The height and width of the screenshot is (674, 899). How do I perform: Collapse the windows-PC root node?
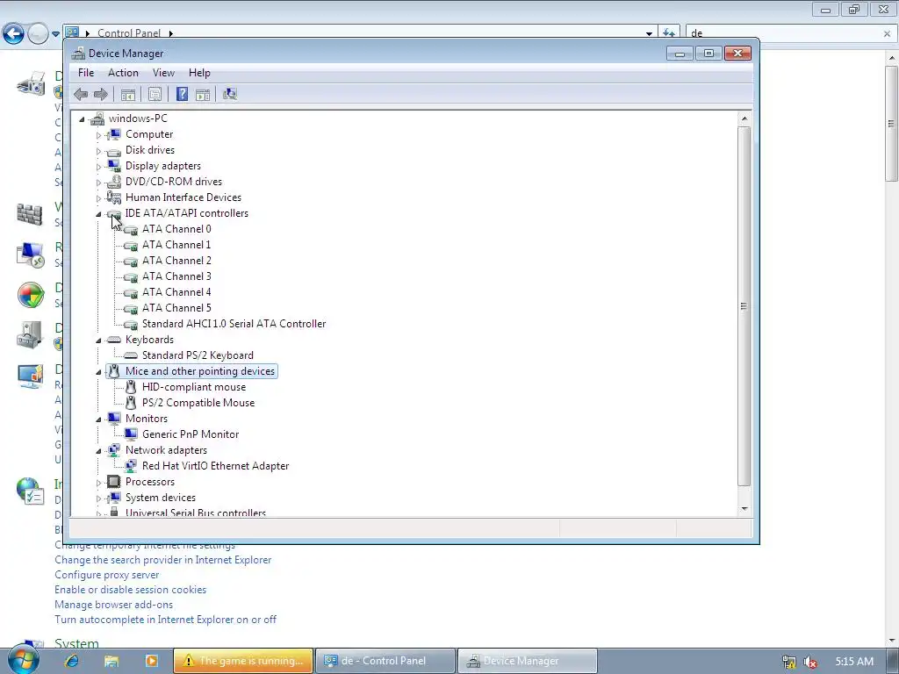click(82, 119)
